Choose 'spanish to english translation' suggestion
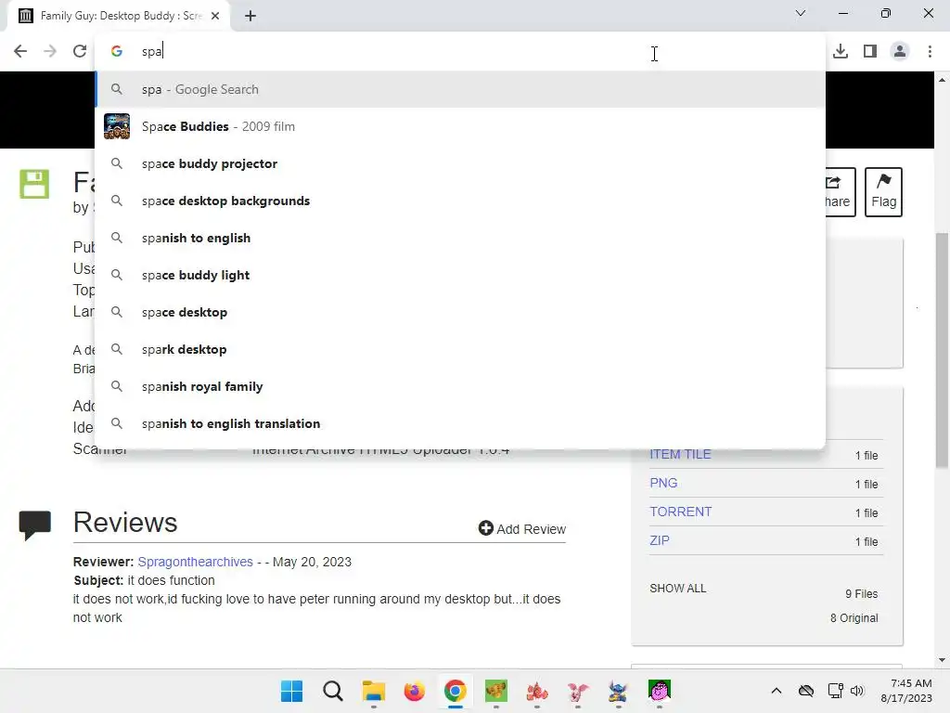This screenshot has width=950, height=713. coord(460,423)
